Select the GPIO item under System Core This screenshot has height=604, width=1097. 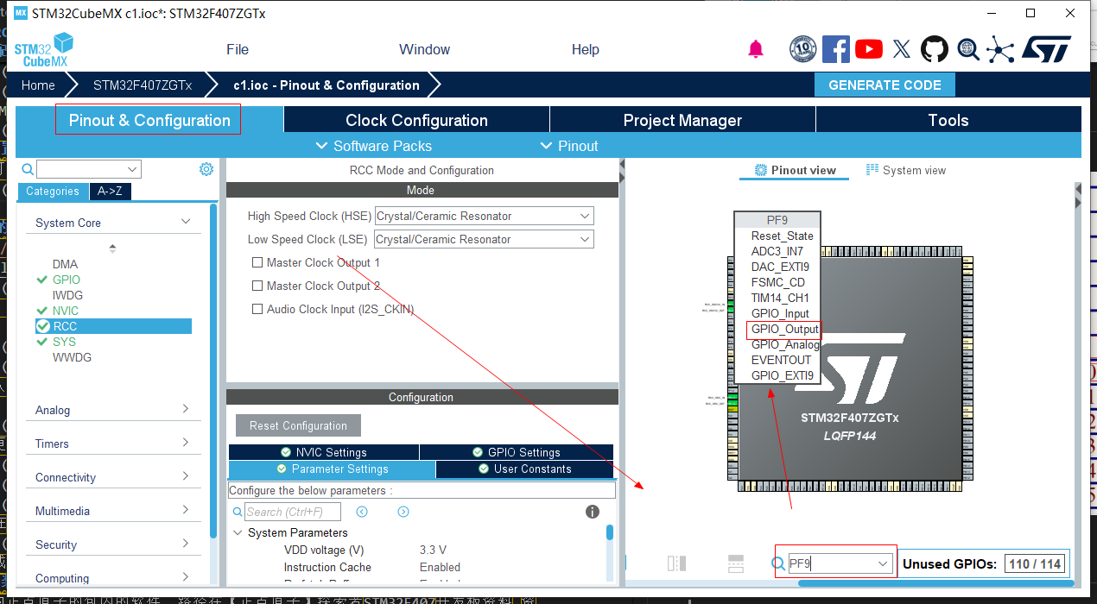click(x=67, y=280)
